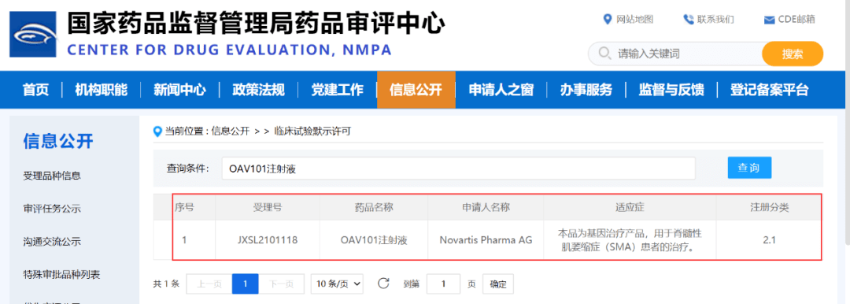
Task: Click the 联系我们 phone icon link
Action: 709,20
